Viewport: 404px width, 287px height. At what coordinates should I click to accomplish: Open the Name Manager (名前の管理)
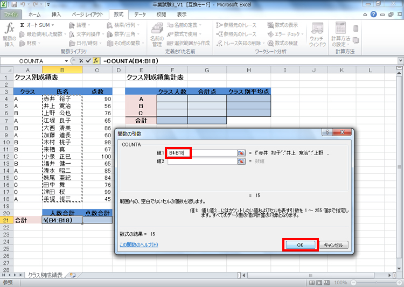click(x=157, y=35)
